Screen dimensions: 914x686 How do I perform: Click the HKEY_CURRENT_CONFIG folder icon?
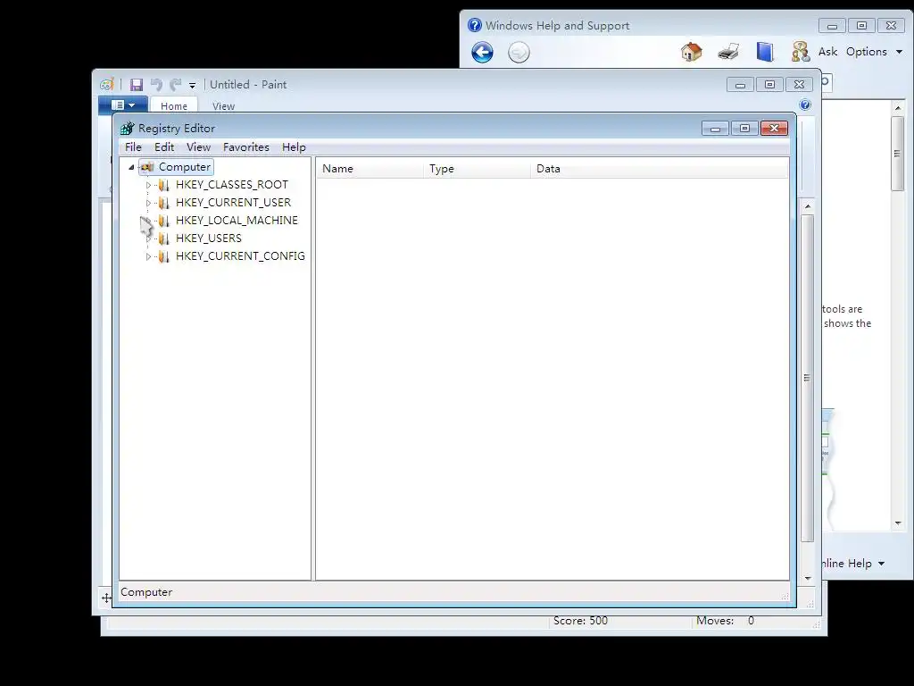[164, 256]
